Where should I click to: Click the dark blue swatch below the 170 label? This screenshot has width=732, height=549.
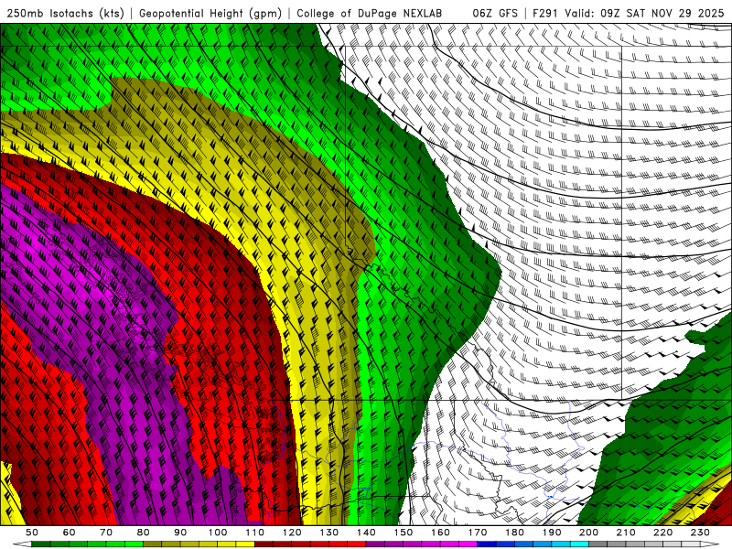coord(487,544)
